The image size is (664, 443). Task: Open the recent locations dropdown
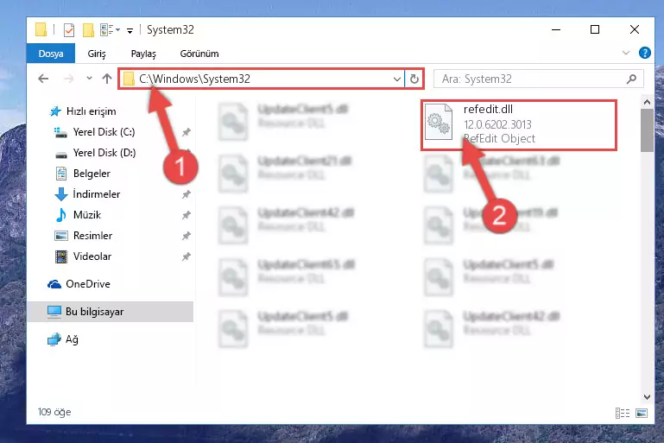tap(89, 79)
